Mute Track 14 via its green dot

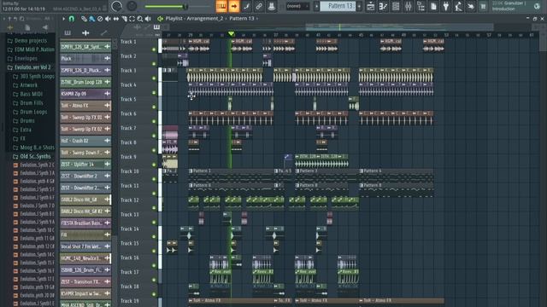[154, 237]
